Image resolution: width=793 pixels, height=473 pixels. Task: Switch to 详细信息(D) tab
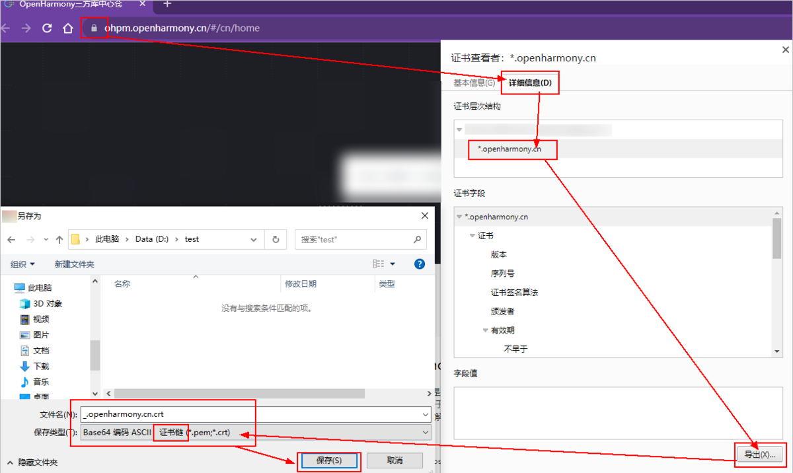(x=530, y=83)
